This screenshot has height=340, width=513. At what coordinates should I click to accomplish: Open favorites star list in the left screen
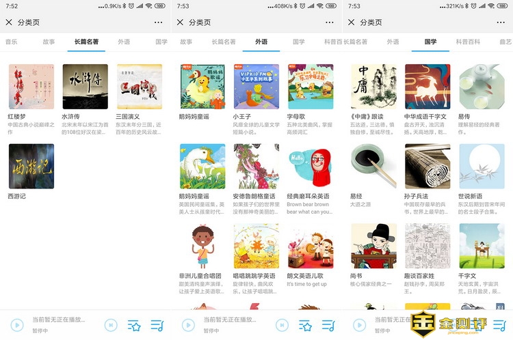(x=134, y=325)
